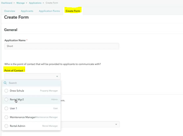Click the search magnifier icon in the dropdown

coord(5,83)
